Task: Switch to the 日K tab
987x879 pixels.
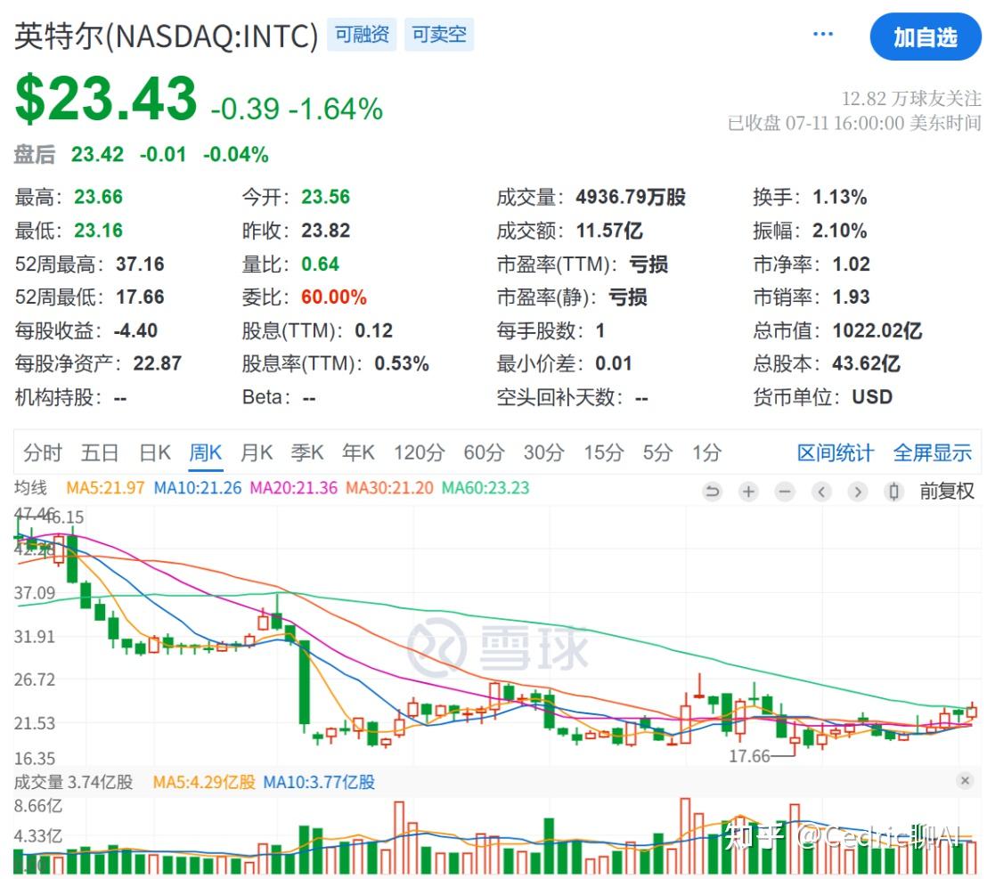Action: click(155, 452)
